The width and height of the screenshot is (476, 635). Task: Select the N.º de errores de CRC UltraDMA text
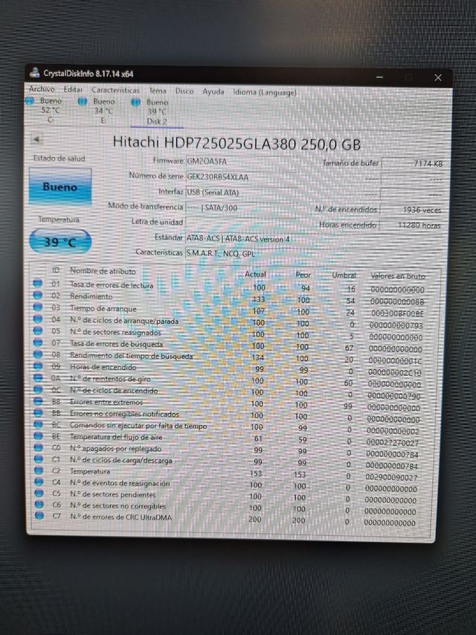(x=121, y=517)
